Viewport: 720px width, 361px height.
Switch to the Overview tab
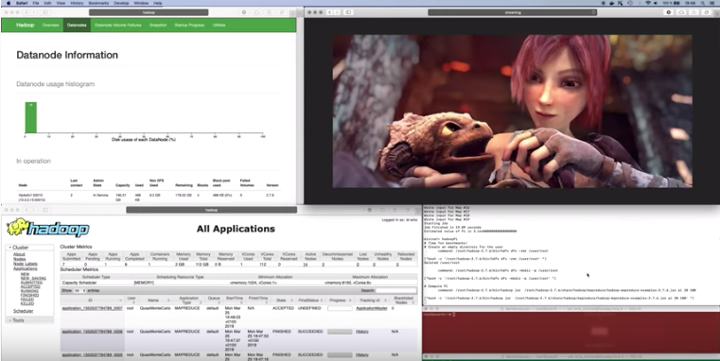(50, 26)
